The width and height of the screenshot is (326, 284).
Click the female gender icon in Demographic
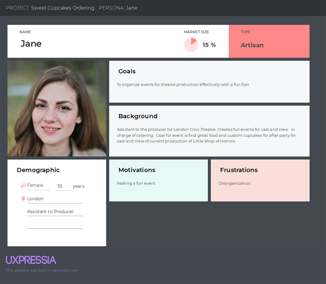click(23, 185)
